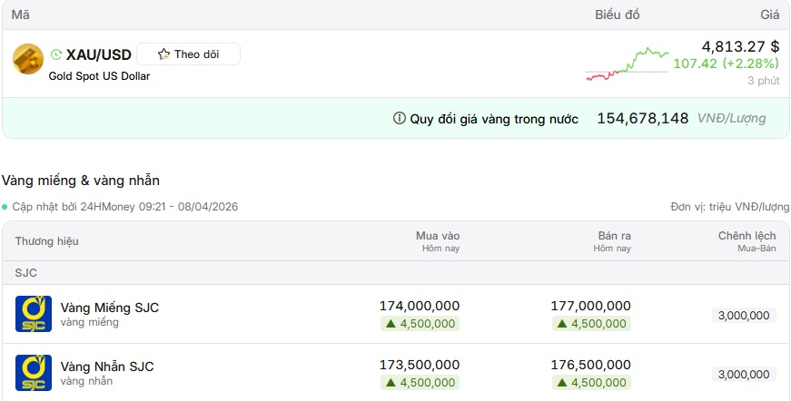The height and width of the screenshot is (401, 791).
Task: Click the SJC logo for Vàng Nhẫn SJC
Action: click(34, 373)
